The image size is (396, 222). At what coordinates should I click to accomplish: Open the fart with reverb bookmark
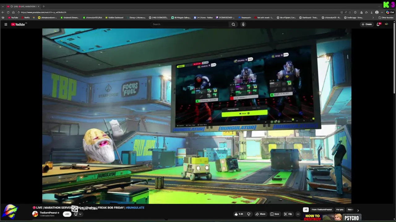pos(264,18)
